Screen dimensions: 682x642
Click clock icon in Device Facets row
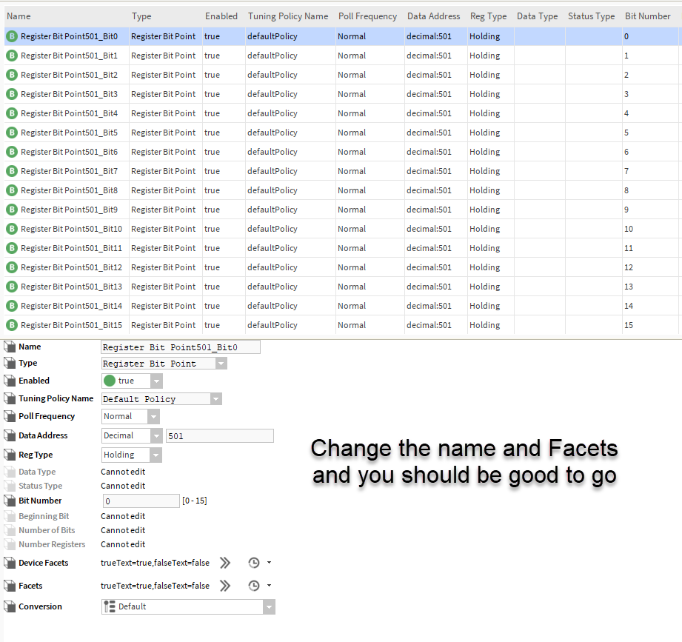254,563
